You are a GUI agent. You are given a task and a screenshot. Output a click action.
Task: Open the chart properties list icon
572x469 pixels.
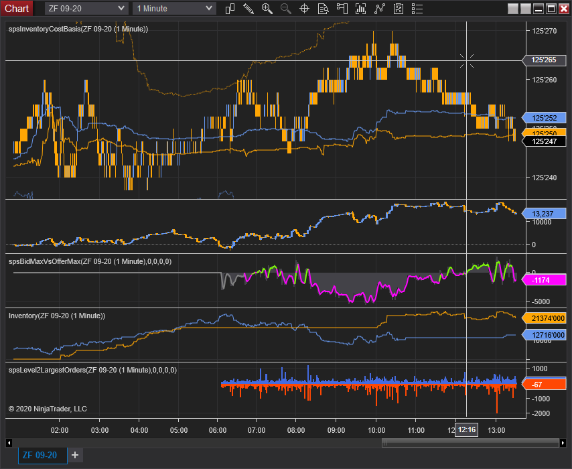(417, 9)
